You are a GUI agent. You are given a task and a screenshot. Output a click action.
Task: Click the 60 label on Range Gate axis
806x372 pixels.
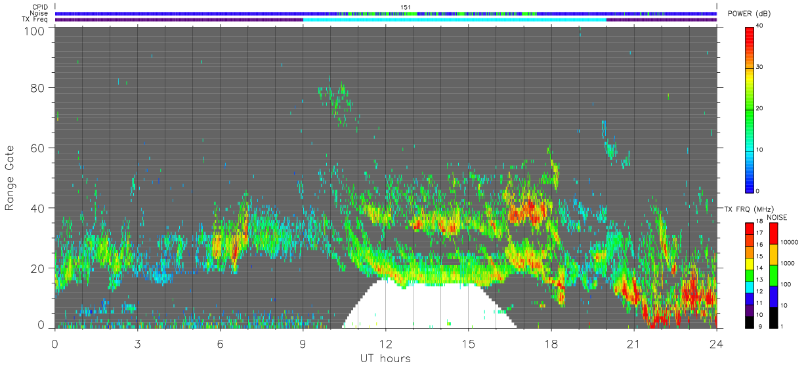(x=38, y=148)
